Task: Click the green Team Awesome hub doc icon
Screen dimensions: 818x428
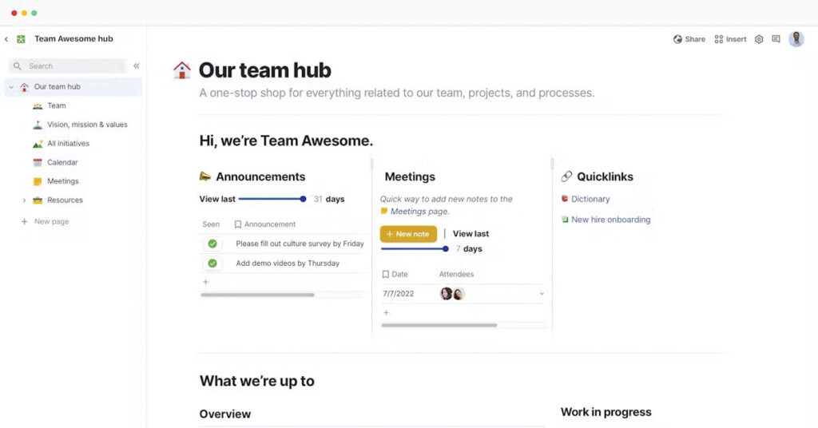Action: [21, 39]
